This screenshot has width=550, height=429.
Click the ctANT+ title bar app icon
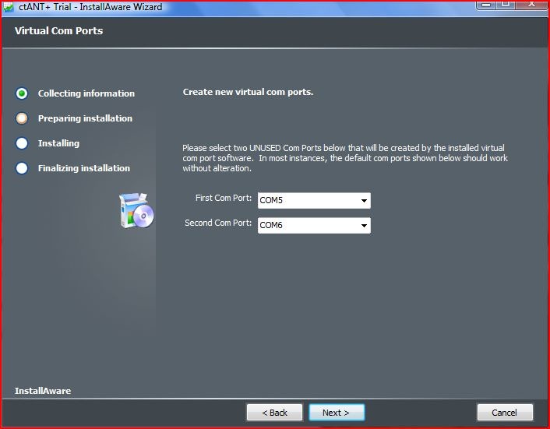click(8, 7)
